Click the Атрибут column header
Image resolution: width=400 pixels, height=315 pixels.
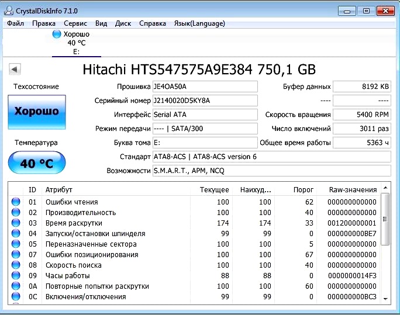pyautogui.click(x=116, y=190)
